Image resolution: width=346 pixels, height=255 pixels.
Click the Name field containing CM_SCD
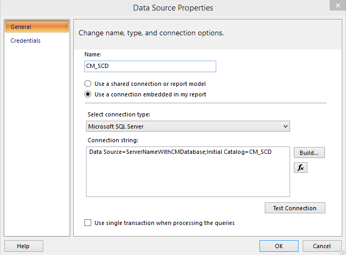click(x=150, y=66)
